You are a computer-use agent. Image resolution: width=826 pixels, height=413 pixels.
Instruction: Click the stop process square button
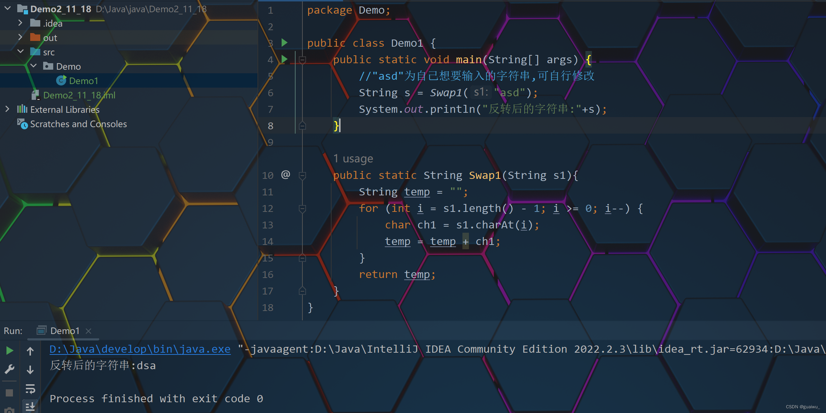click(10, 393)
